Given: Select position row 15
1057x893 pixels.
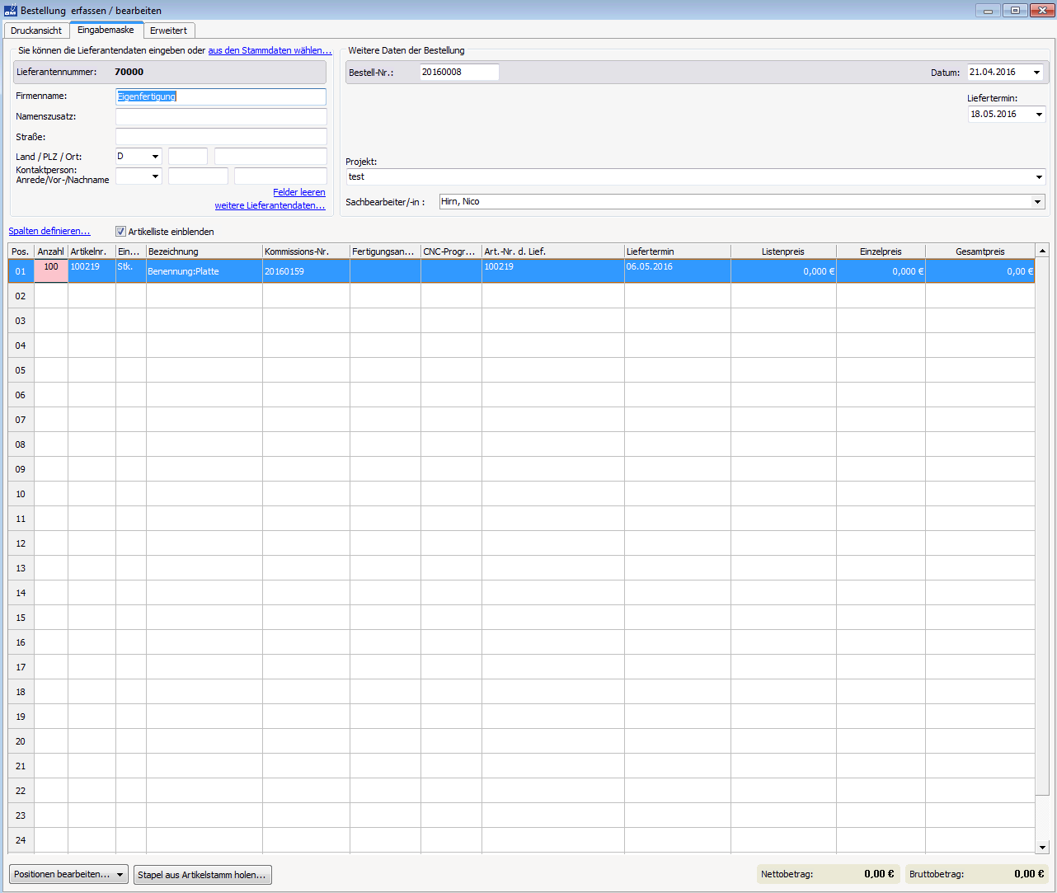Looking at the screenshot, I should 521,618.
